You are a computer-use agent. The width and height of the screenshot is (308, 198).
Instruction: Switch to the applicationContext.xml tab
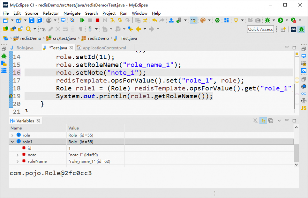(x=104, y=48)
